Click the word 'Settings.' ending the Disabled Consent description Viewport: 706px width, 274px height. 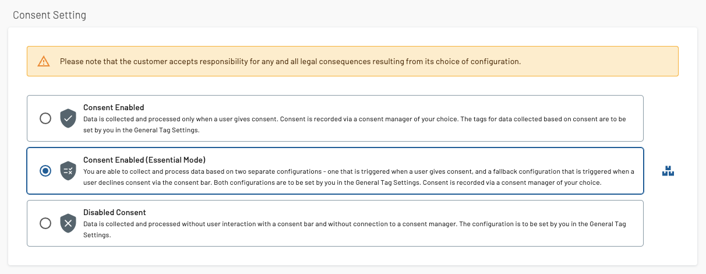97,235
